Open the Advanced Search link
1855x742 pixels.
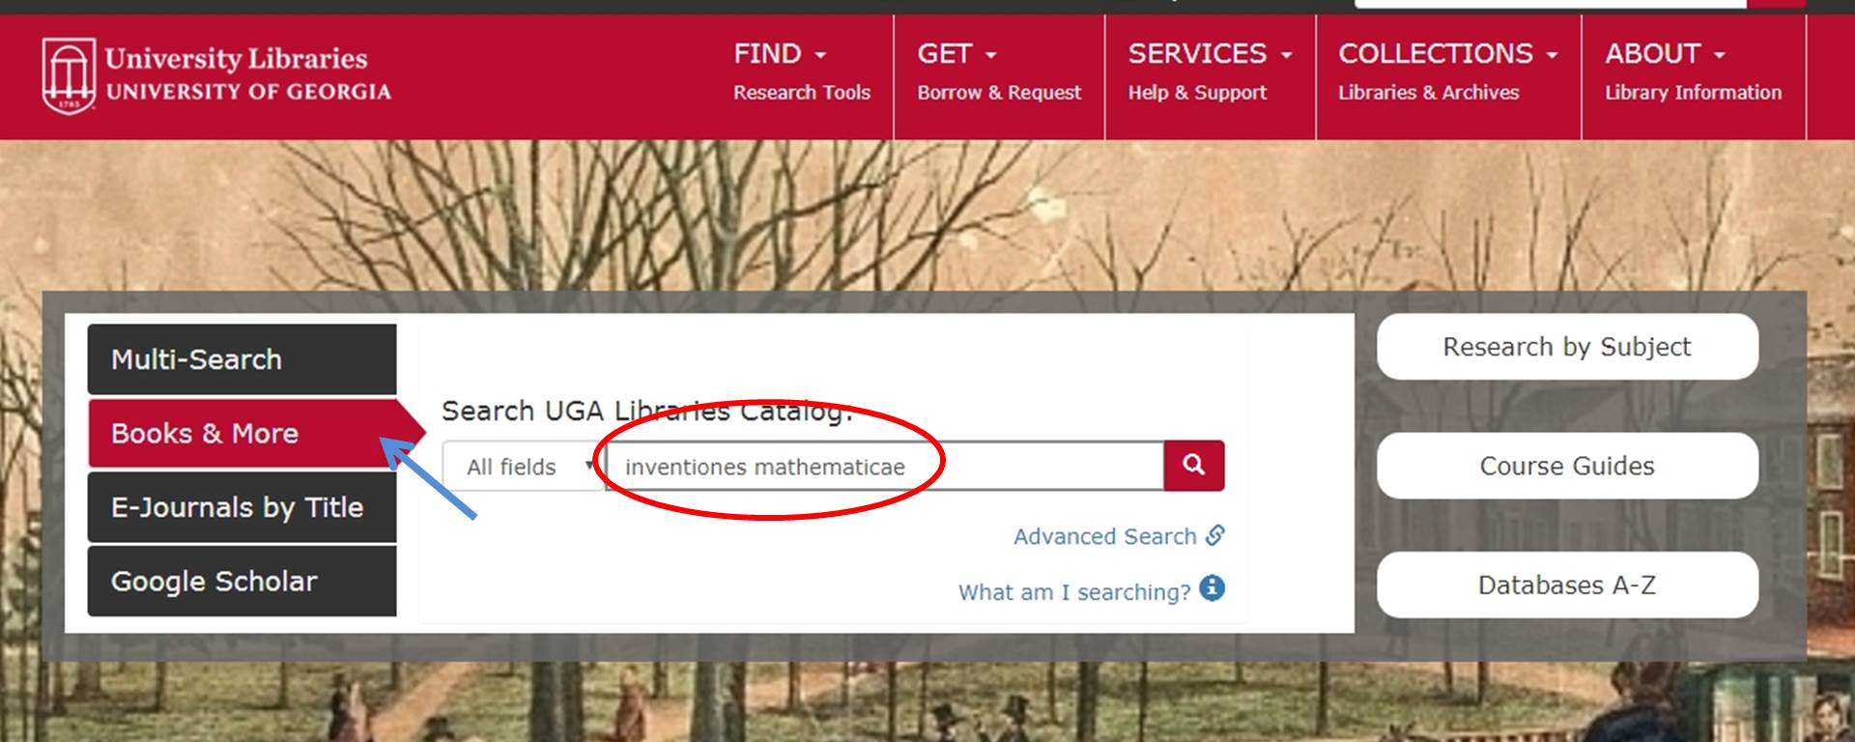[1104, 536]
